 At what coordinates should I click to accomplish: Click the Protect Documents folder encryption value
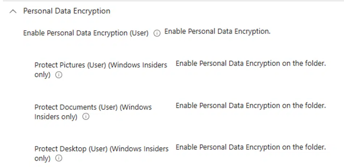(251, 105)
